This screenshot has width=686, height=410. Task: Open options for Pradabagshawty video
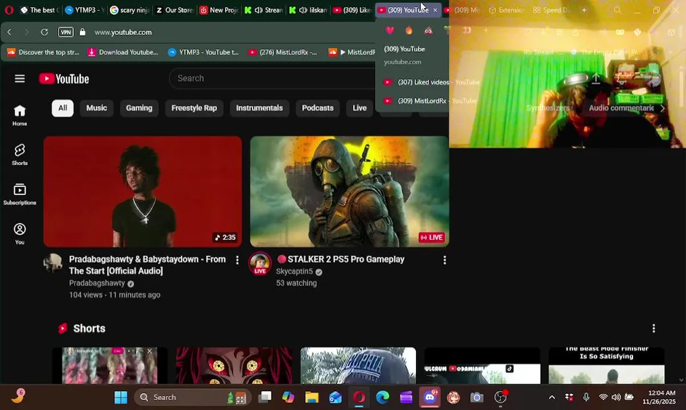[x=237, y=260]
